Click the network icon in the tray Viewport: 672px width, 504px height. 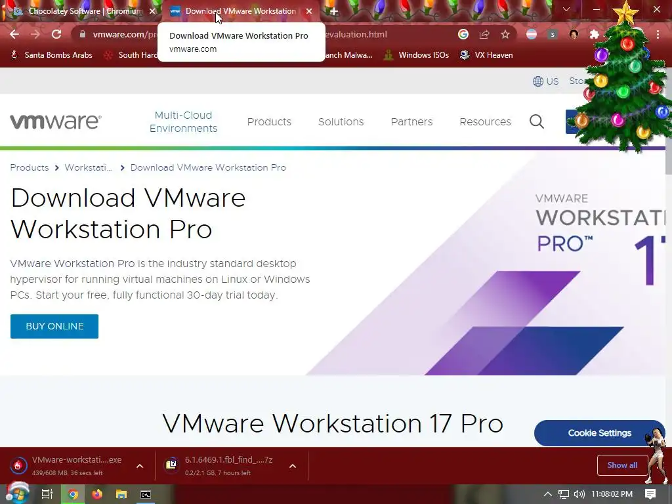pos(564,494)
